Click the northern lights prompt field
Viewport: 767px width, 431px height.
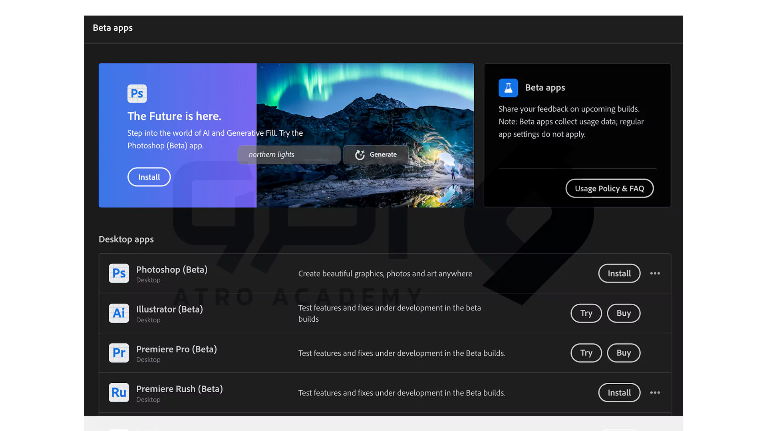[289, 155]
